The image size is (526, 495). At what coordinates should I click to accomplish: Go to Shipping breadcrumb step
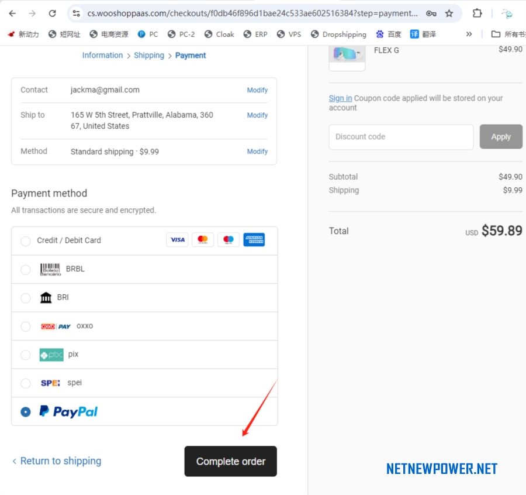(x=149, y=56)
